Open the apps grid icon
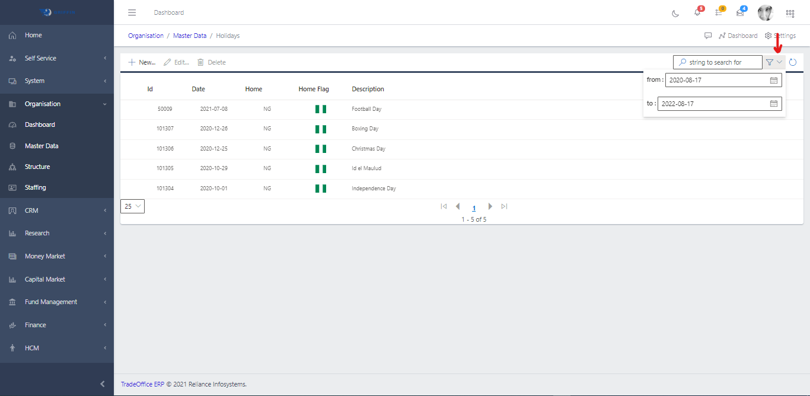 pyautogui.click(x=790, y=13)
